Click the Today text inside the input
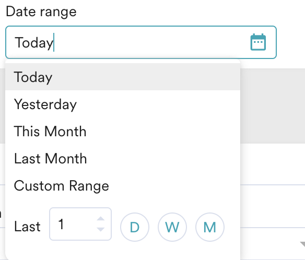Screen dimensions: 305x260 (x=34, y=43)
